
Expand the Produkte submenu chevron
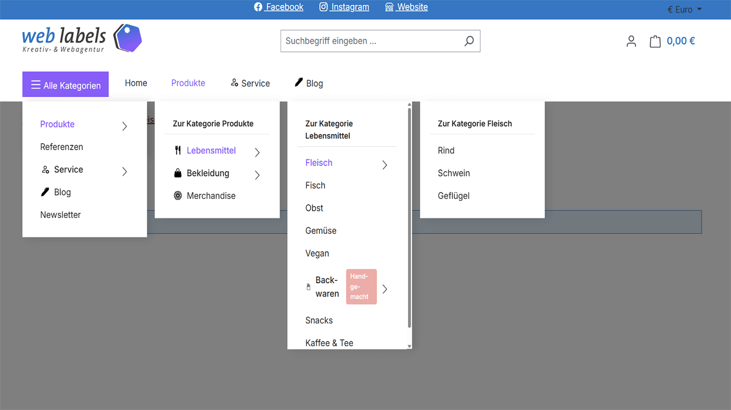(x=125, y=126)
